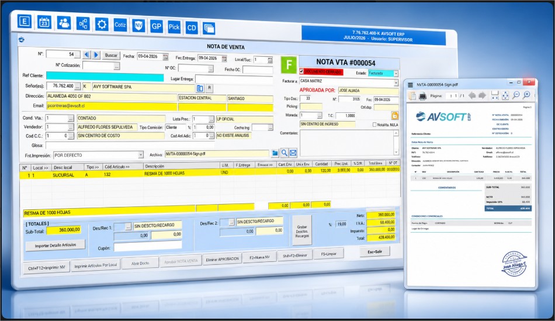555x321 pixels.
Task: Click the Cupón input field
Action: 148,247
